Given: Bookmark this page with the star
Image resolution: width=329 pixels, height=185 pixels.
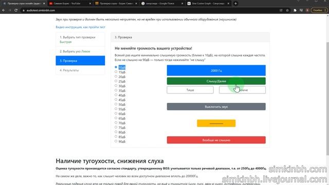Looking at the screenshot, I should 287,10.
